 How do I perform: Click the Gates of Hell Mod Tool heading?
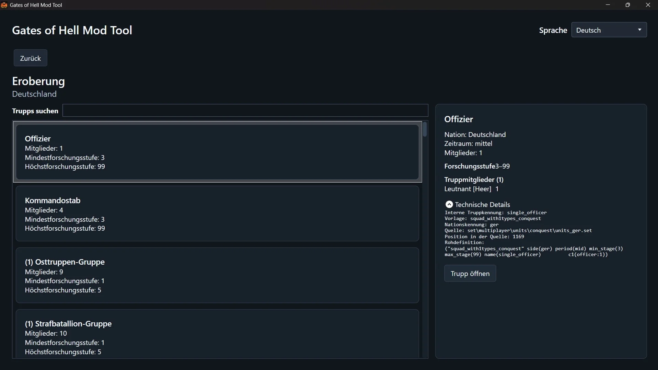(72, 30)
